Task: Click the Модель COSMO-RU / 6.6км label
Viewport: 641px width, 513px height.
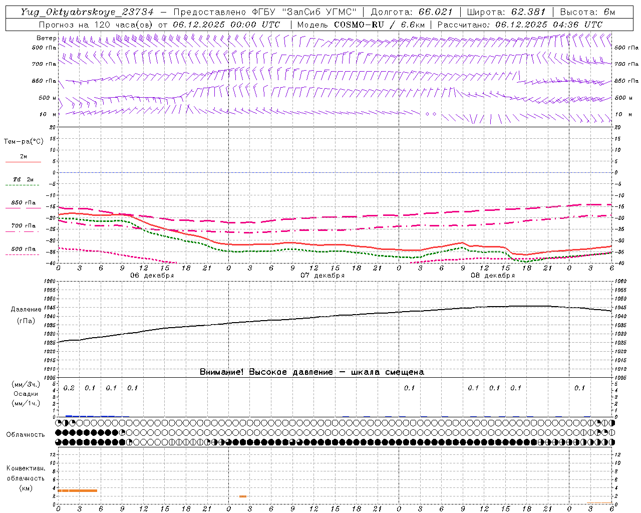Action: (361, 25)
